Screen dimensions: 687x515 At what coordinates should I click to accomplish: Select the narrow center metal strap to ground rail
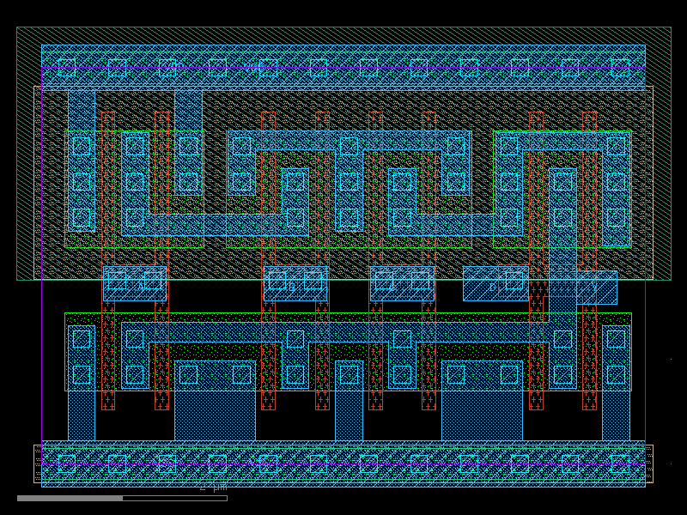[349, 401]
